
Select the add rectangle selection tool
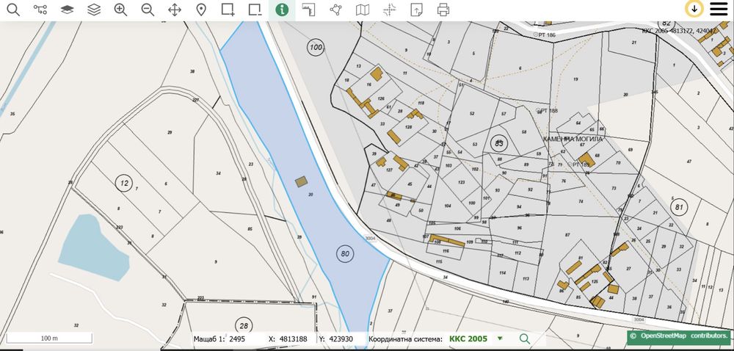(228, 10)
